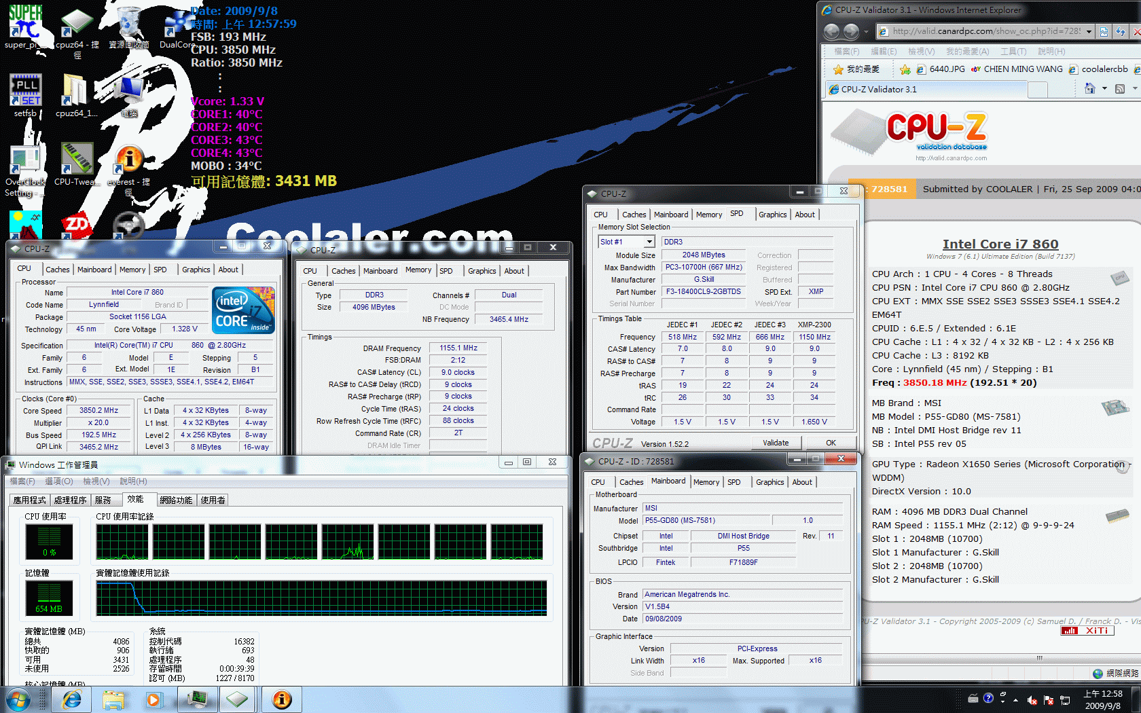This screenshot has height=713, width=1141.
Task: Switch to Everest taskbar button
Action: [x=281, y=699]
